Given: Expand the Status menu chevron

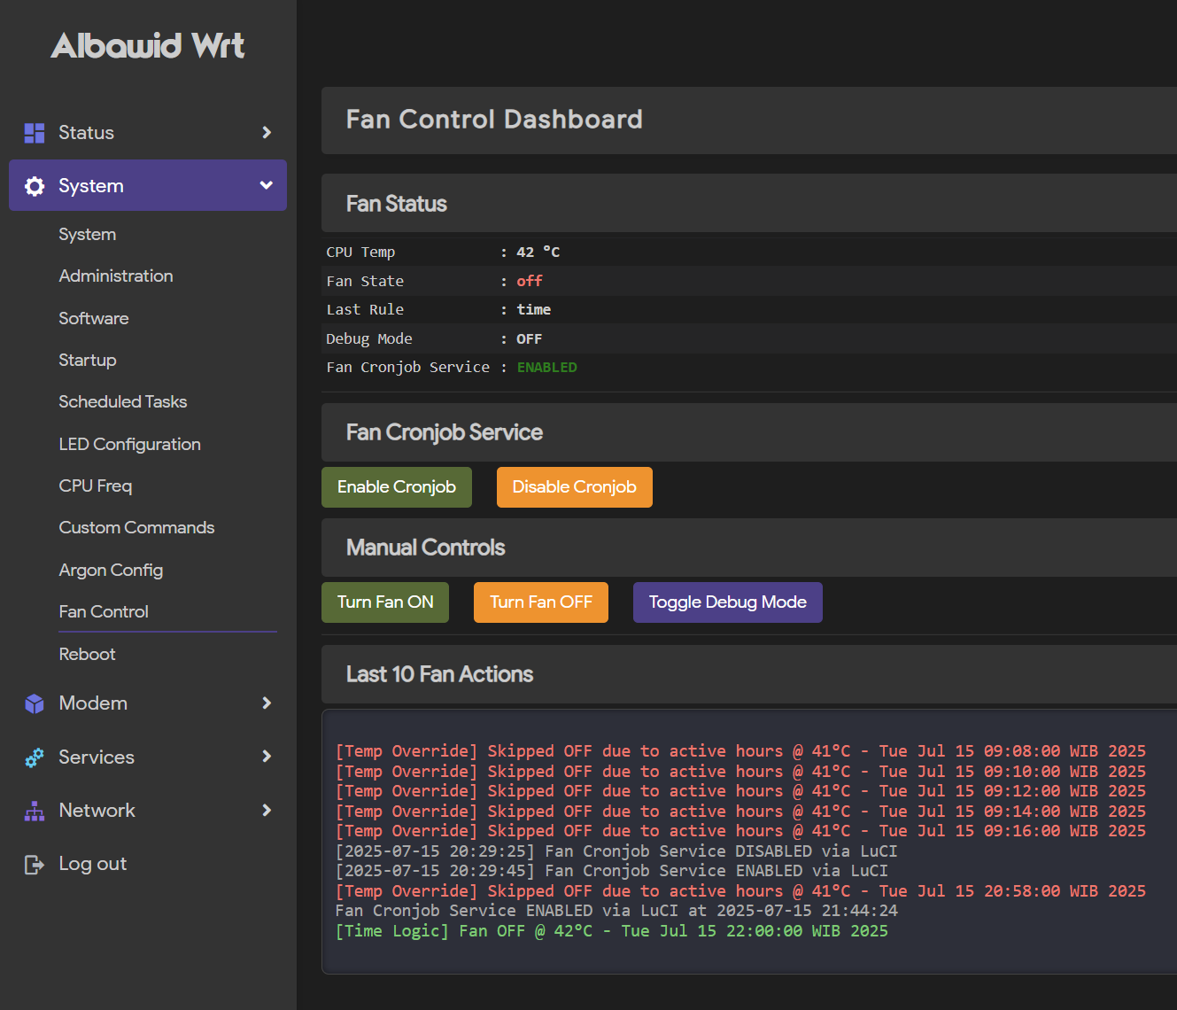Looking at the screenshot, I should coord(267,133).
